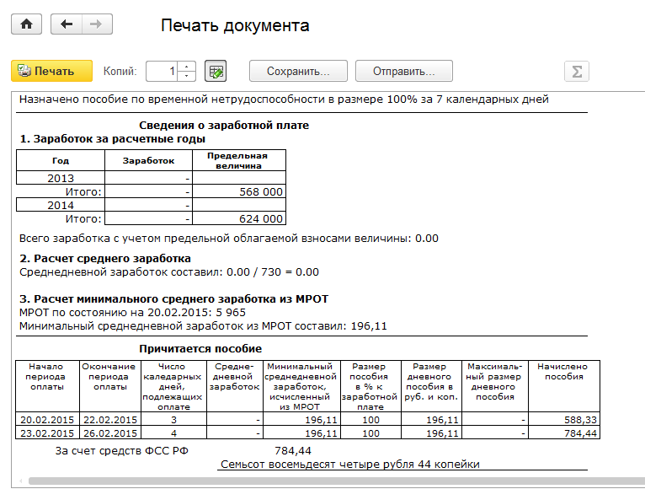
Task: Decrease copies with the down spinner arrow
Action: pyautogui.click(x=187, y=77)
